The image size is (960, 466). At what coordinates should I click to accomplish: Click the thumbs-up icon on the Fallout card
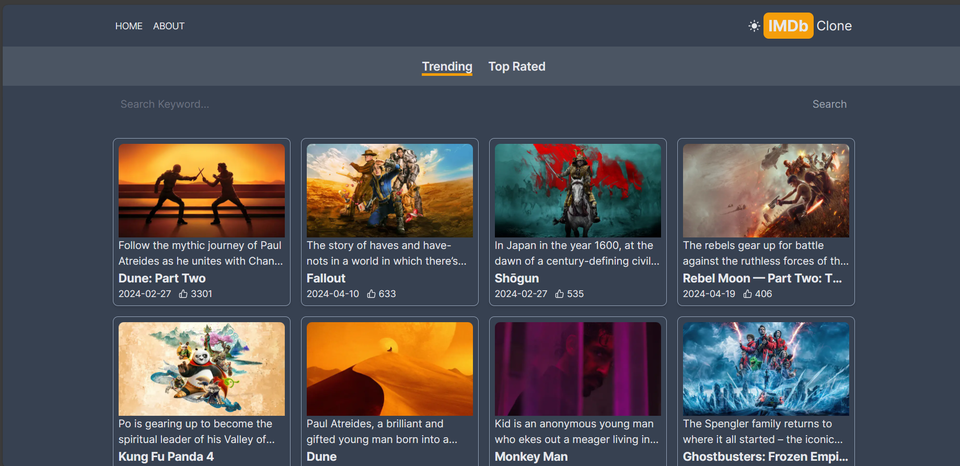pos(372,294)
